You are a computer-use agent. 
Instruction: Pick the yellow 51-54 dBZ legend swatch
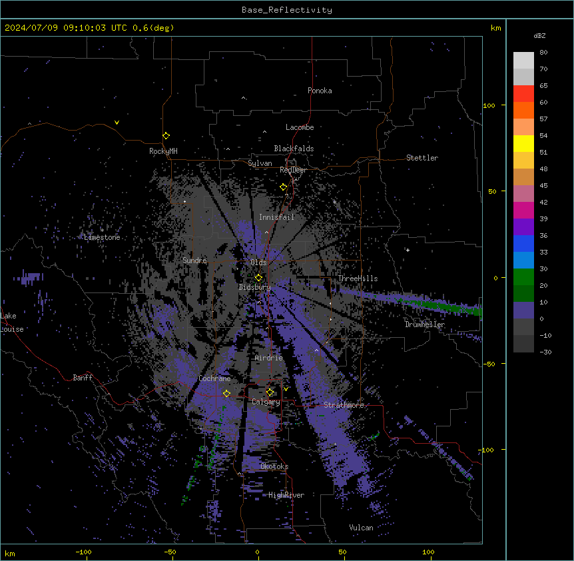click(523, 144)
